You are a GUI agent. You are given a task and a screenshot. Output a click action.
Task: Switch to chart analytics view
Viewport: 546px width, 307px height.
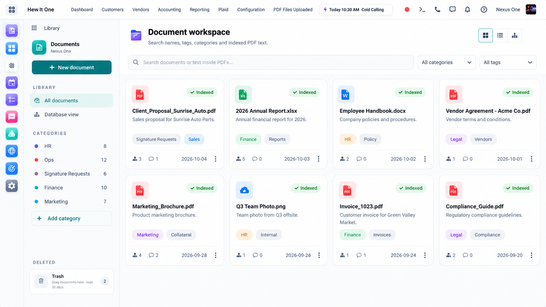(515, 35)
